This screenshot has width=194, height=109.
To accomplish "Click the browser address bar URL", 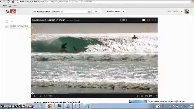I will [56, 2].
